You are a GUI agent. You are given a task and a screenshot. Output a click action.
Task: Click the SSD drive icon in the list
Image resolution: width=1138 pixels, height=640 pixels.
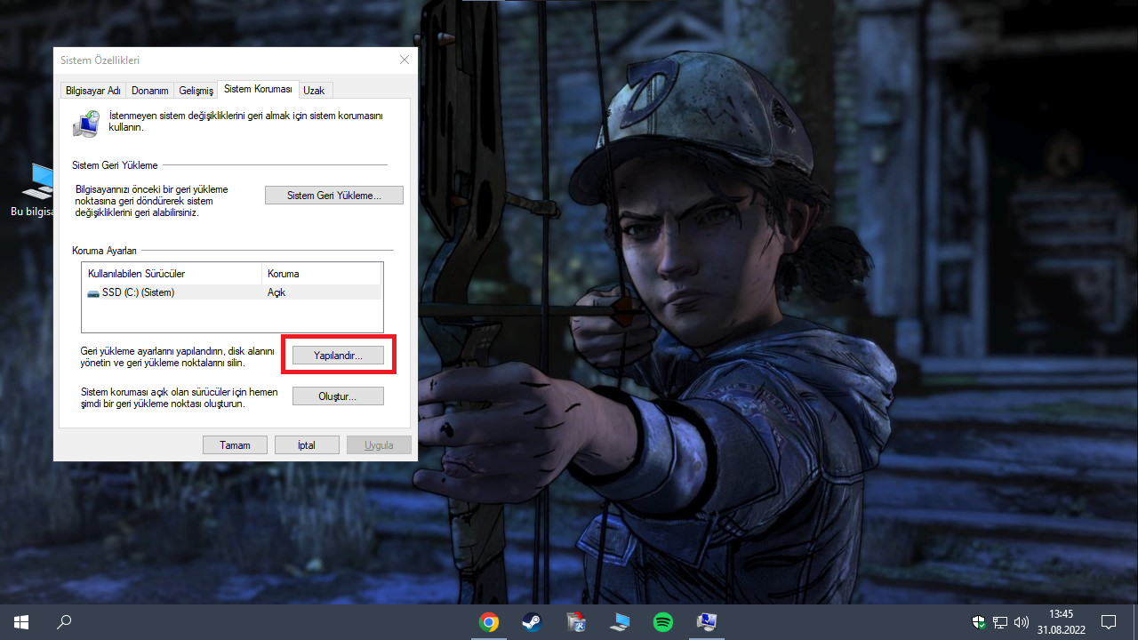[93, 293]
